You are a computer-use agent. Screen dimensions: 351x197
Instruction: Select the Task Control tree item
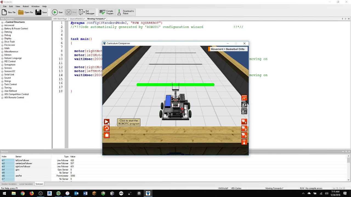click(x=10, y=85)
